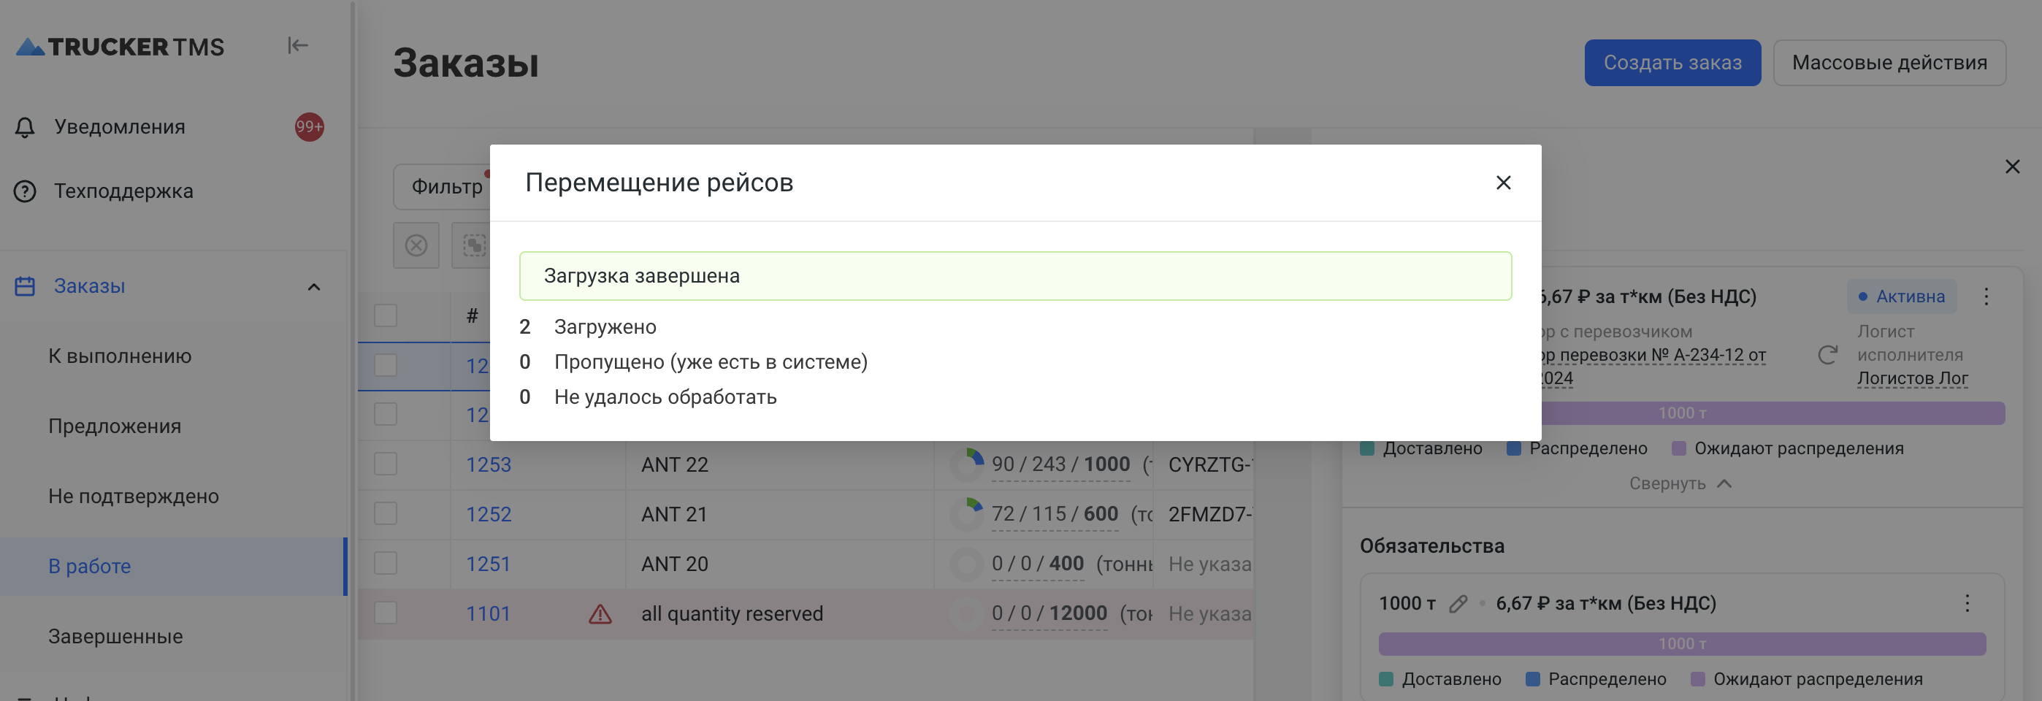Viewport: 2042px width, 701px height.
Task: Select В работе menu item
Action: (x=173, y=566)
